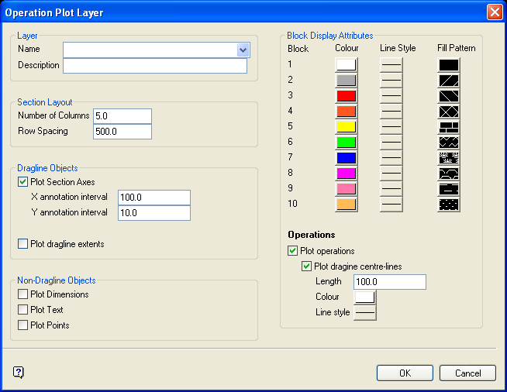Open fill pattern for block 5
The height and width of the screenshot is (392, 507).
click(449, 127)
